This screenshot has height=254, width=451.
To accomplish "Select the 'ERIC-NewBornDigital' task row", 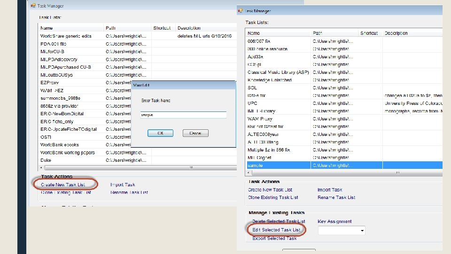I will pos(85,114).
